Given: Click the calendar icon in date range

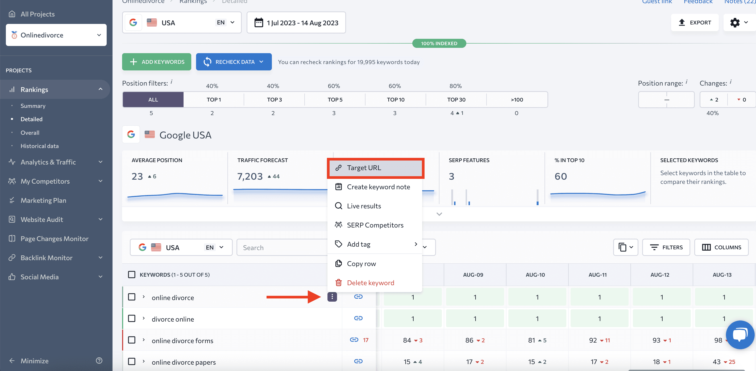Looking at the screenshot, I should 259,23.
